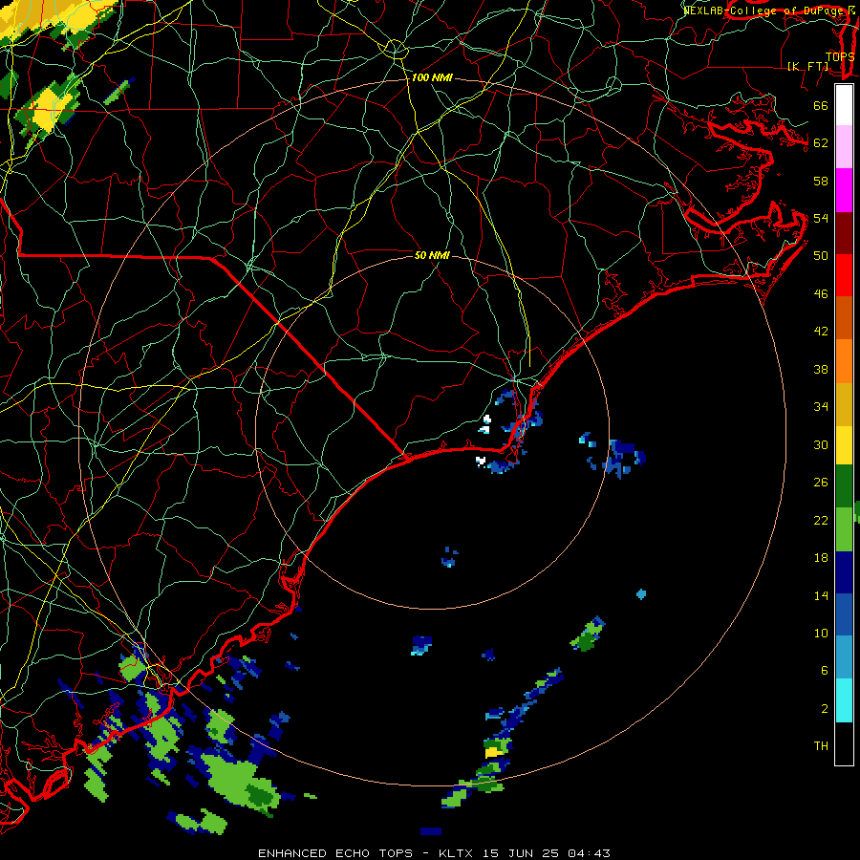Click the "TOPS" legend heading

tap(840, 56)
